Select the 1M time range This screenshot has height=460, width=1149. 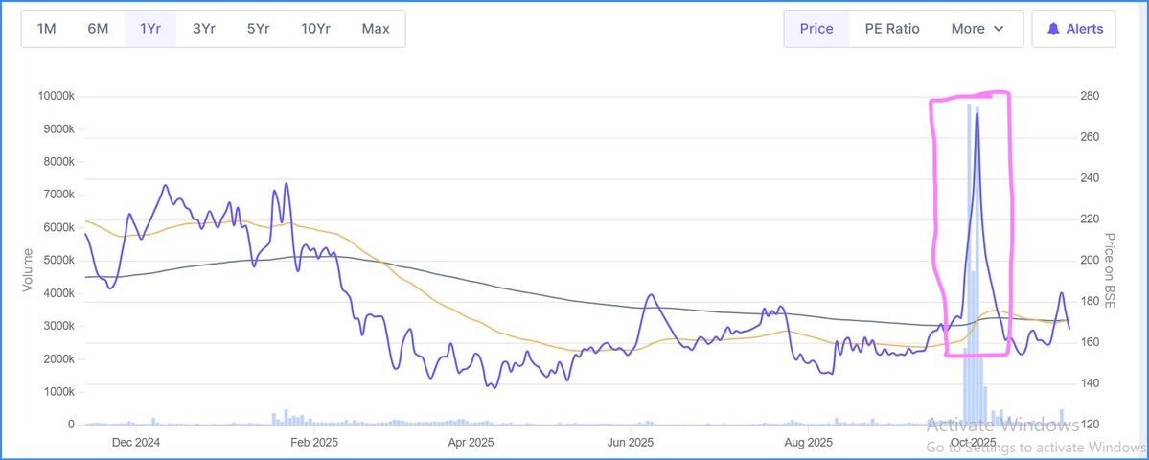(47, 29)
